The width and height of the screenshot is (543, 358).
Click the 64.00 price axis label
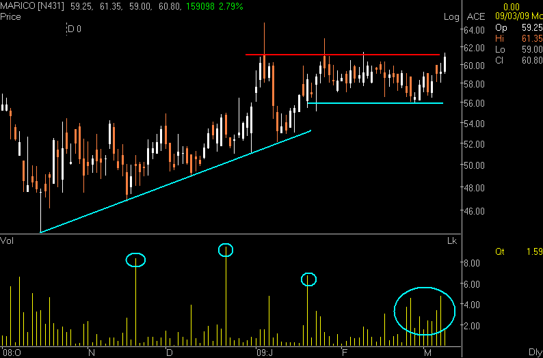coord(475,30)
